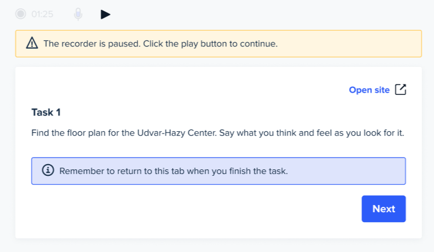Click the info circle icon
This screenshot has height=252, width=434.
(x=48, y=170)
